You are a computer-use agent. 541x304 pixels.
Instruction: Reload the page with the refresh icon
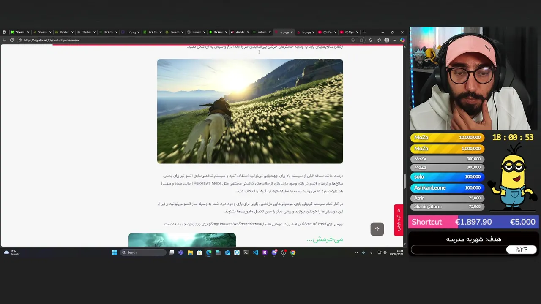point(12,40)
